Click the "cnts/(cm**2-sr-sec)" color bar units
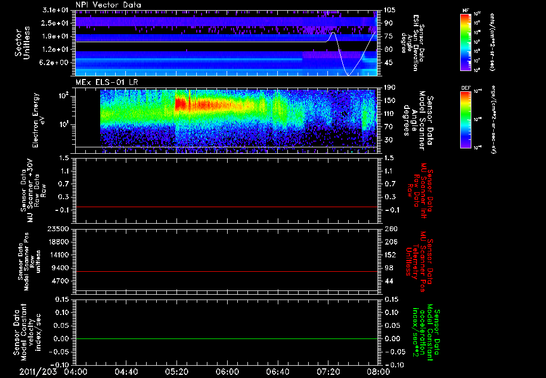Image resolution: width=546 pixels, height=378 pixels. [492, 42]
